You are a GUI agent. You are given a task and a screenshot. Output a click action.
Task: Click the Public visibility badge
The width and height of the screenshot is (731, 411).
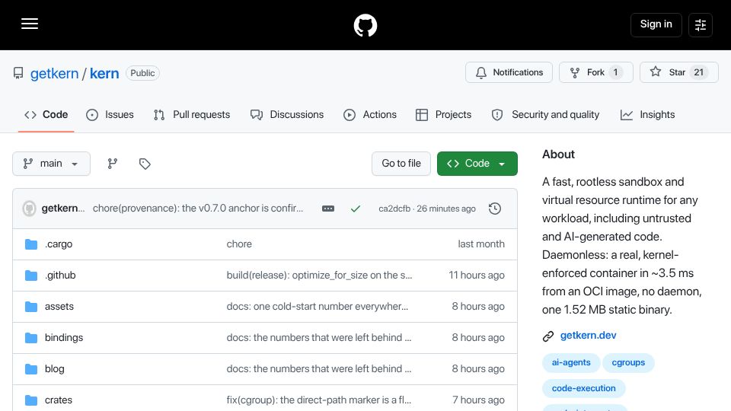point(142,73)
